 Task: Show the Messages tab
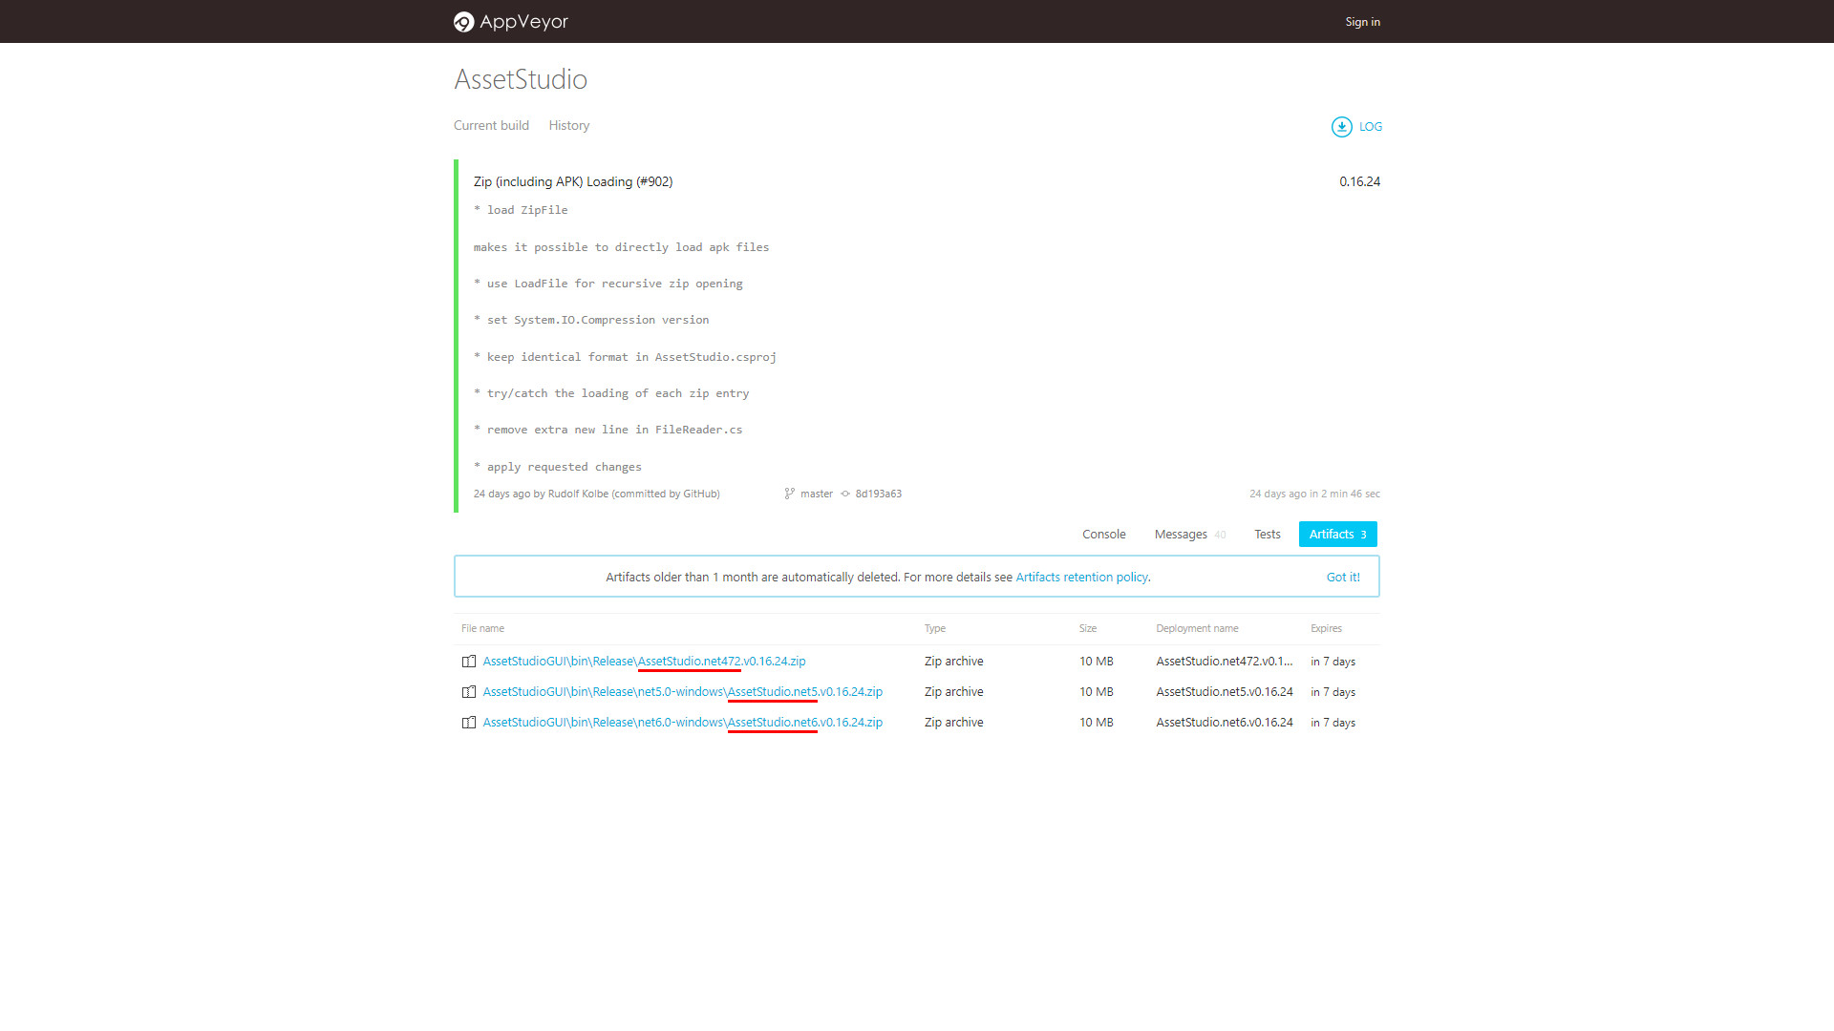coord(1181,534)
